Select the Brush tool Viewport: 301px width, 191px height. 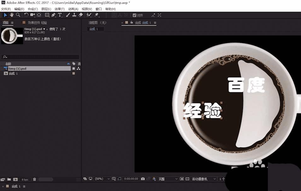pyautogui.click(x=68, y=15)
